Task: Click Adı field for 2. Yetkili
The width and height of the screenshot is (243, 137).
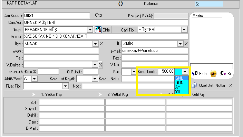Action: tap(135, 102)
